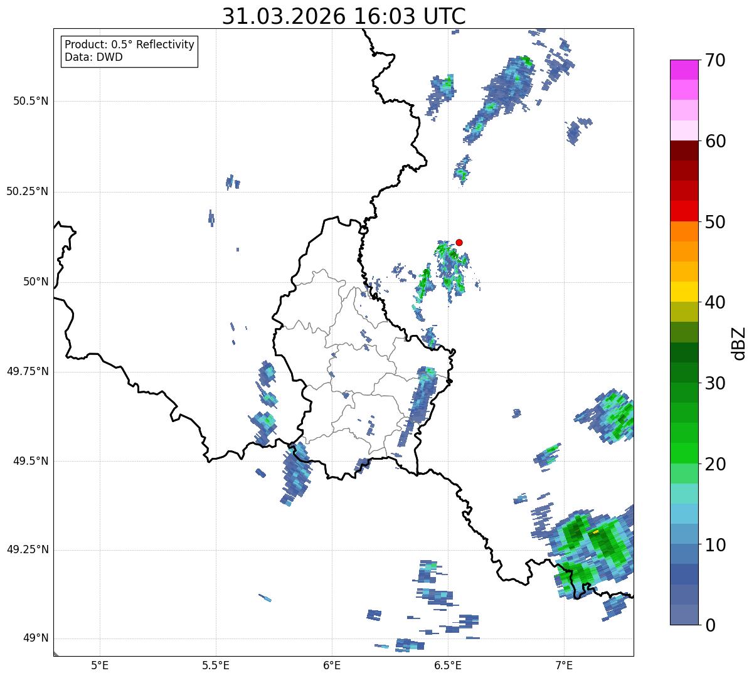Click the 5°E longitude label

coord(100,665)
